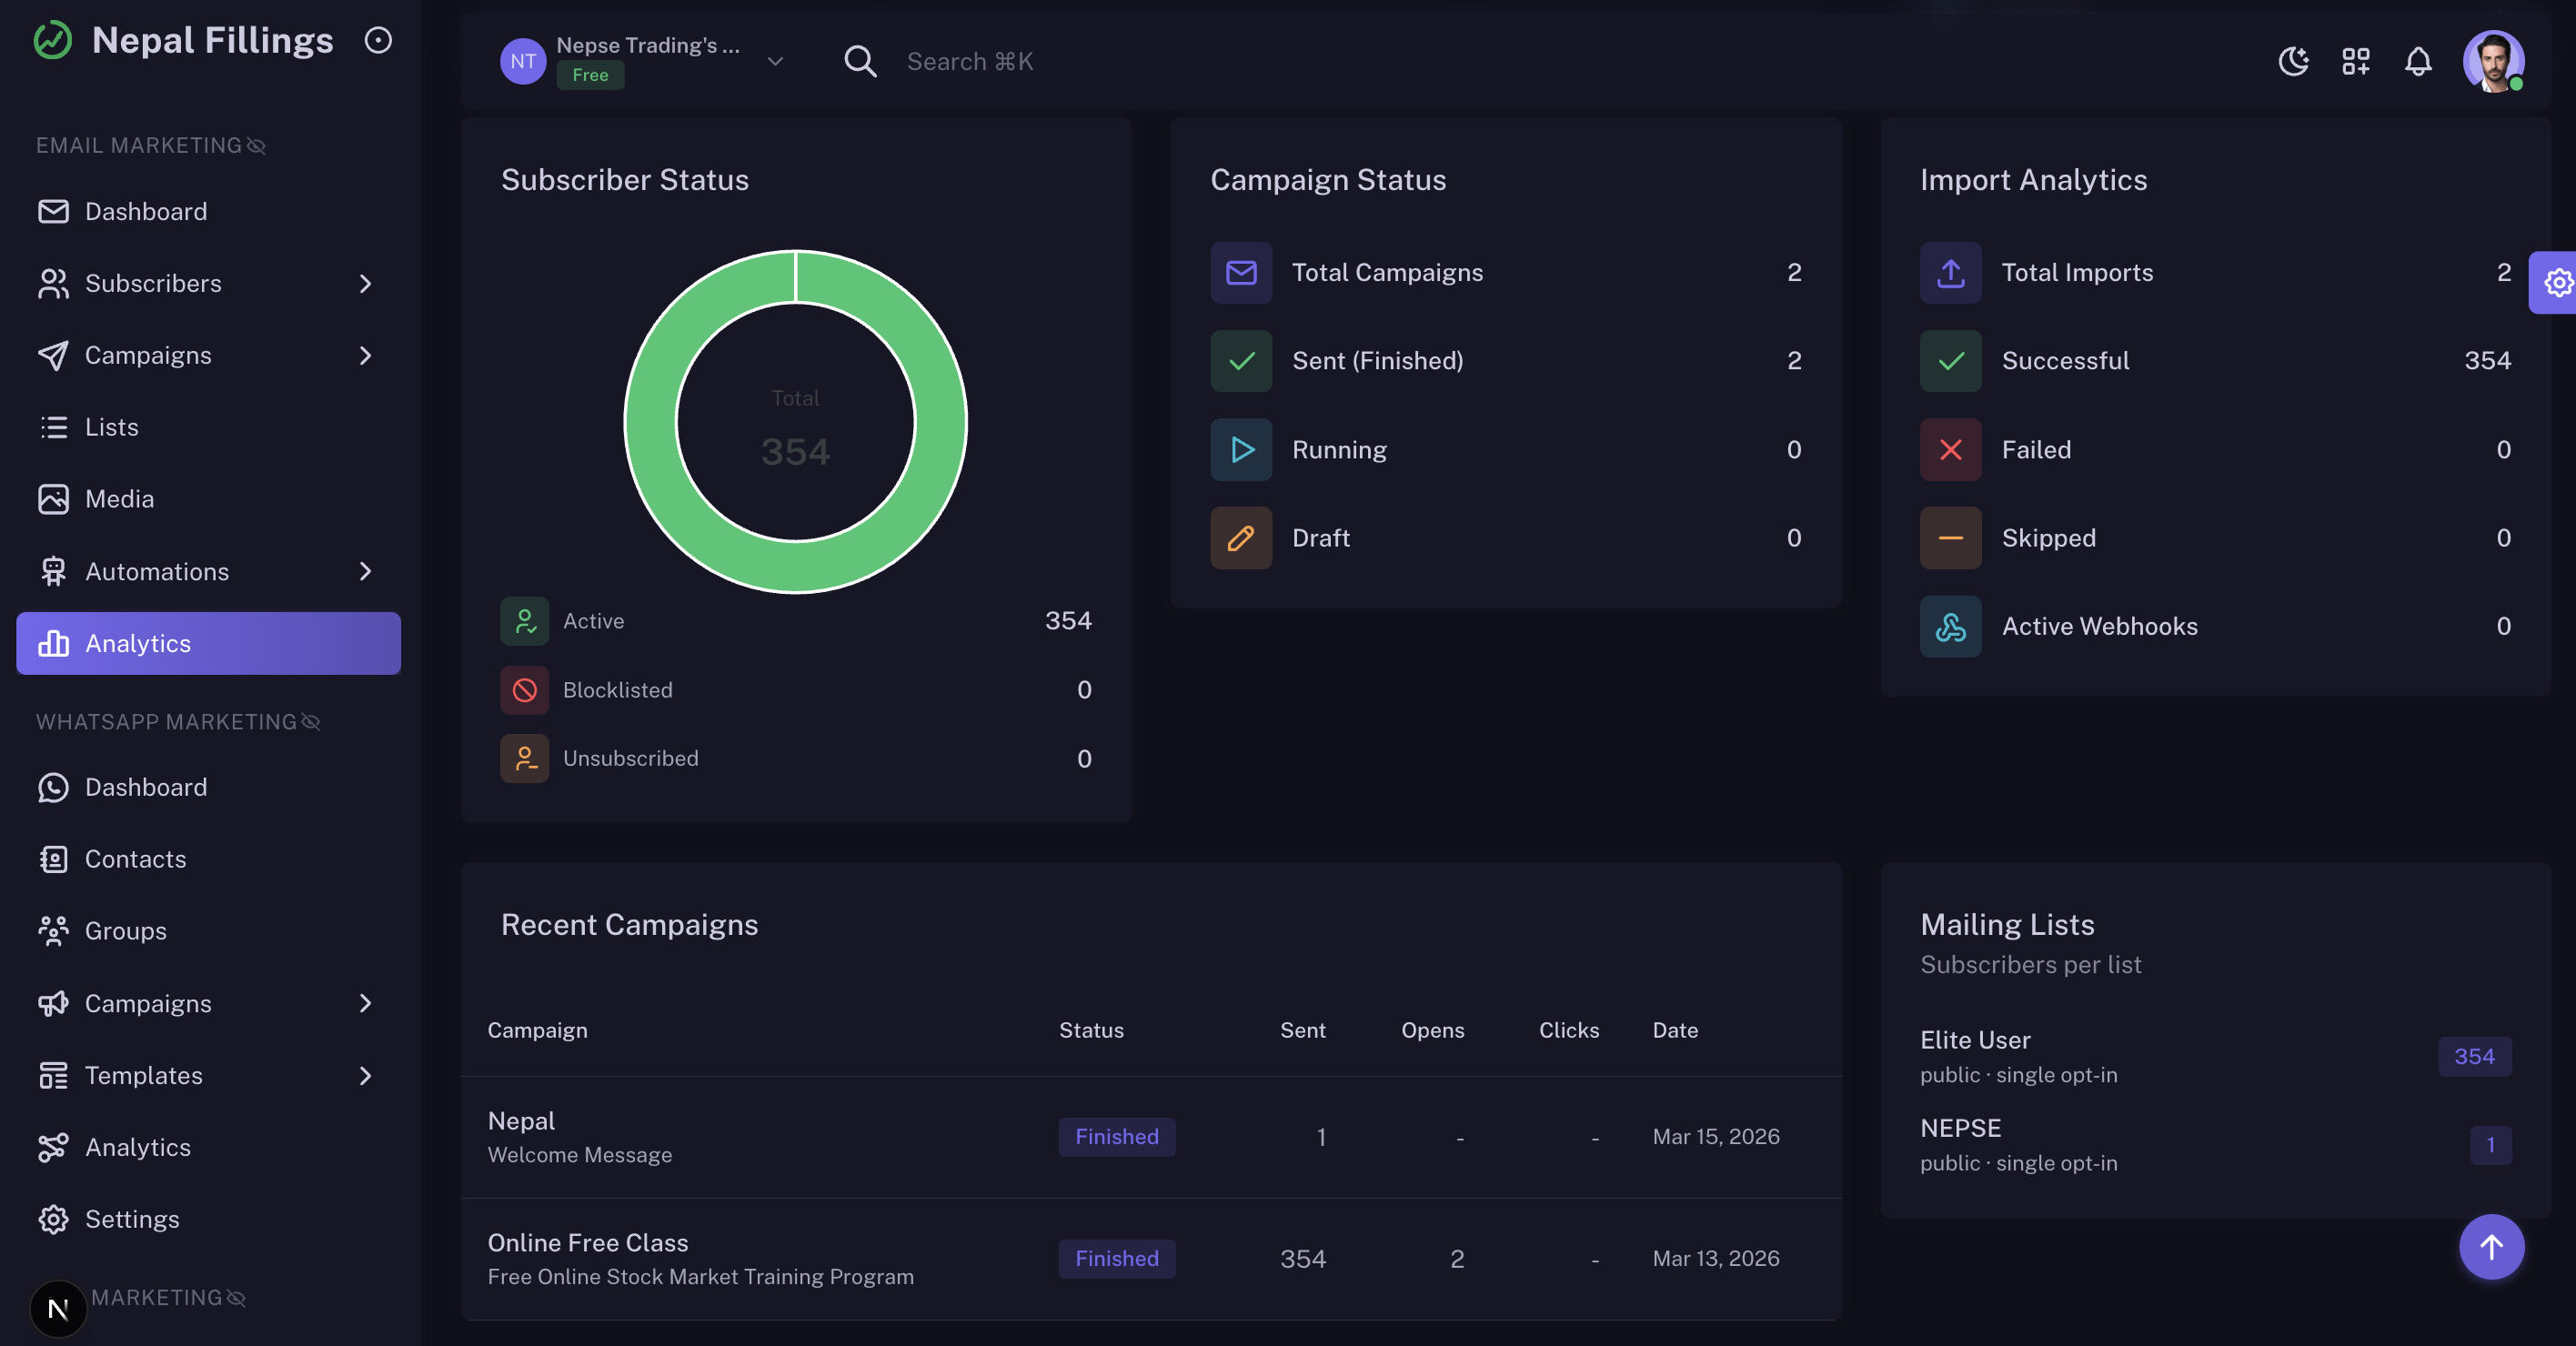
Task: Click the Automations icon in sidebar
Action: (55, 571)
